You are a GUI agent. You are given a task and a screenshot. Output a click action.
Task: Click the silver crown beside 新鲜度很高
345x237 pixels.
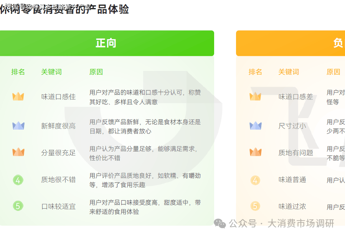point(18,126)
